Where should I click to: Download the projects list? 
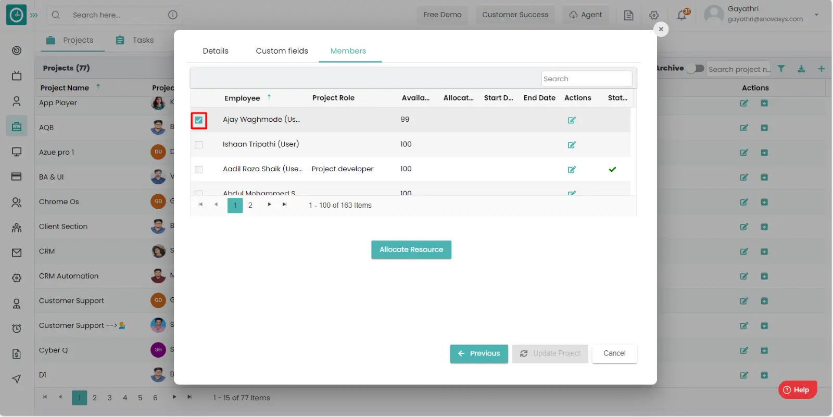coord(801,69)
